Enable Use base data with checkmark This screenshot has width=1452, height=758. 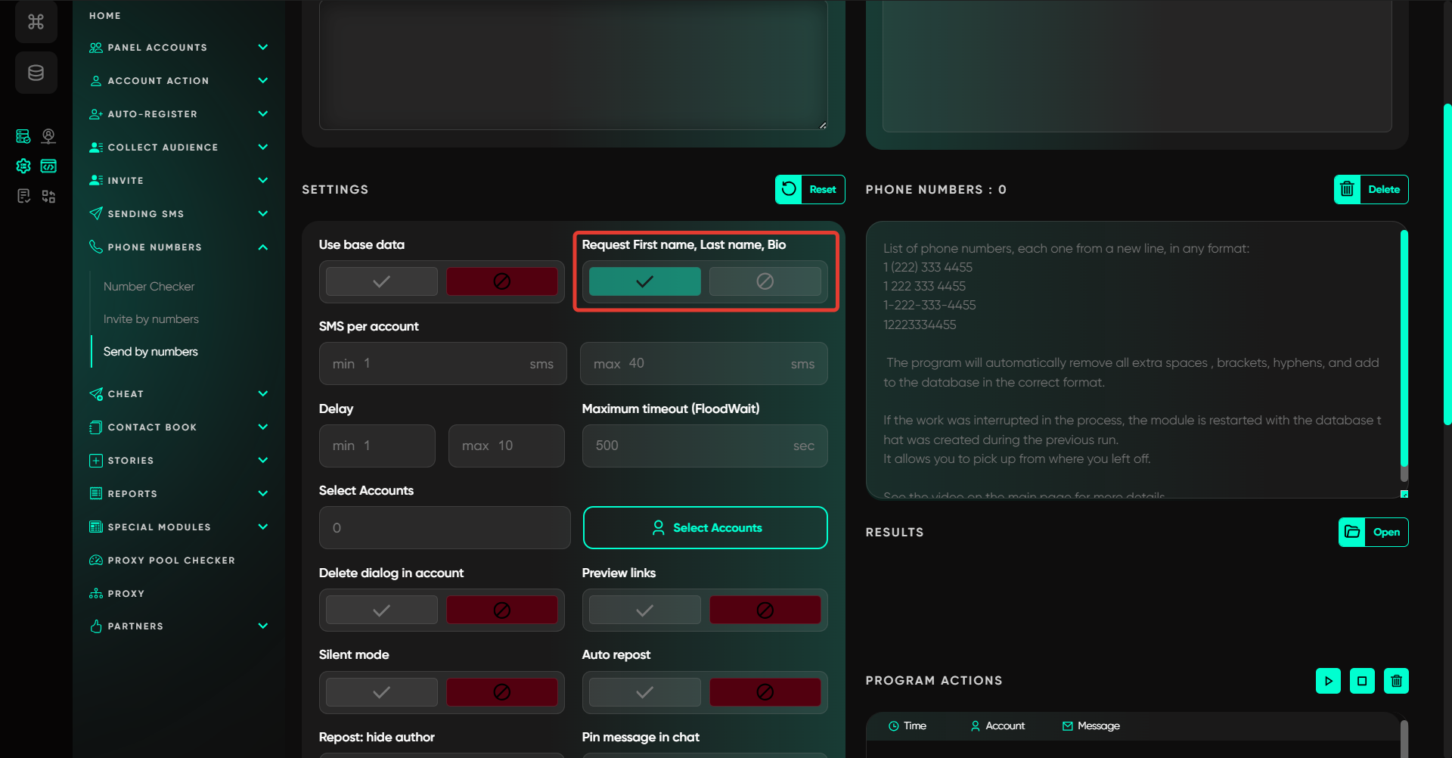click(x=381, y=281)
